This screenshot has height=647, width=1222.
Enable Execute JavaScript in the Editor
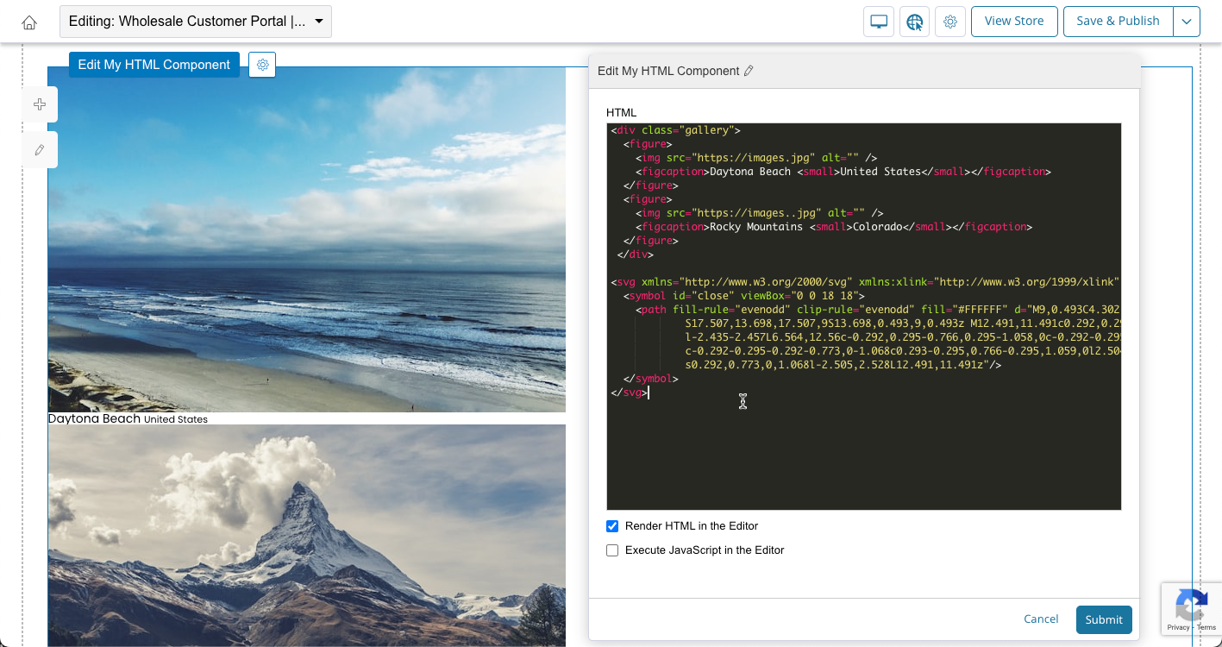612,550
